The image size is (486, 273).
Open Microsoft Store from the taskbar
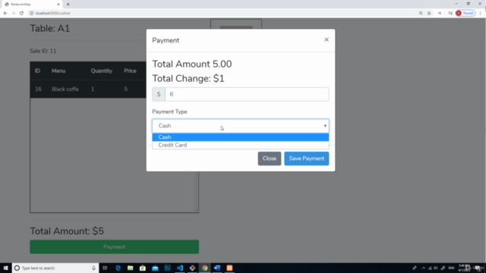[x=143, y=268]
